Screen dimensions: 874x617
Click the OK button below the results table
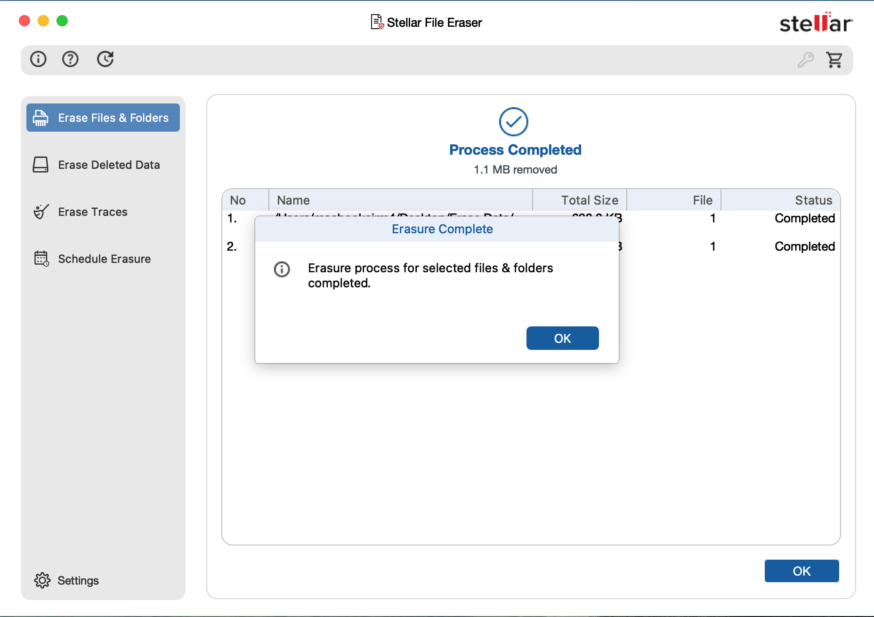[x=801, y=571]
